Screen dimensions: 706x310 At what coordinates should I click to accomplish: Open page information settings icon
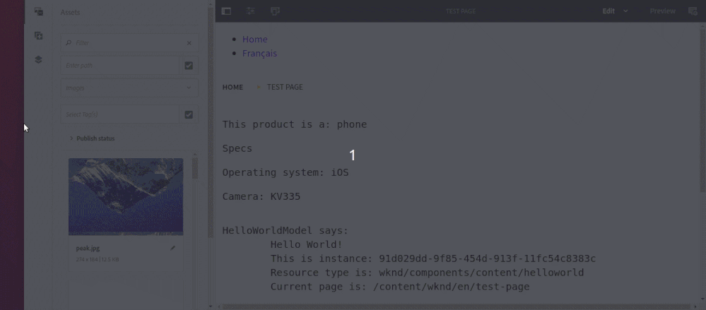coord(250,11)
